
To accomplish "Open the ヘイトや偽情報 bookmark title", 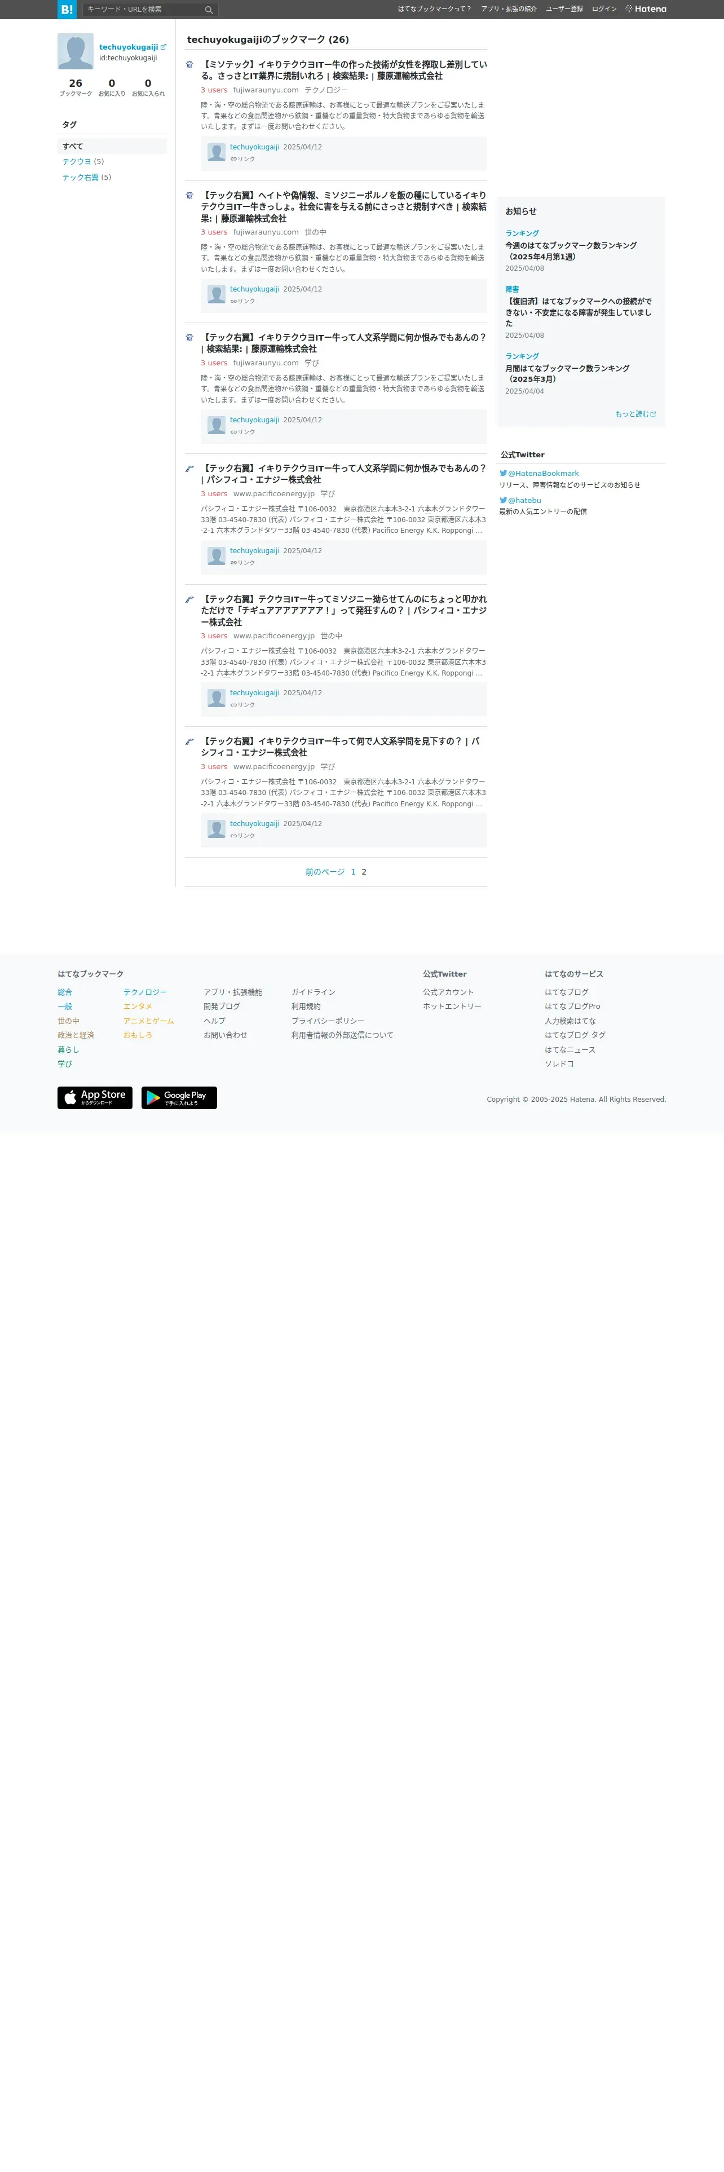I will pyautogui.click(x=343, y=206).
